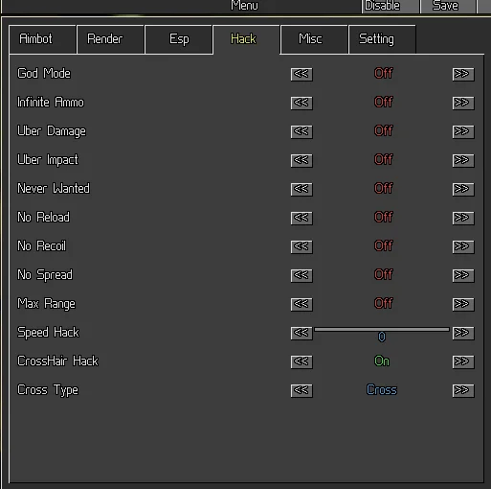The height and width of the screenshot is (489, 491).
Task: Switch to the Aimbot tab
Action: point(42,39)
